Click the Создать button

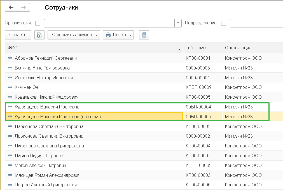tap(18, 35)
